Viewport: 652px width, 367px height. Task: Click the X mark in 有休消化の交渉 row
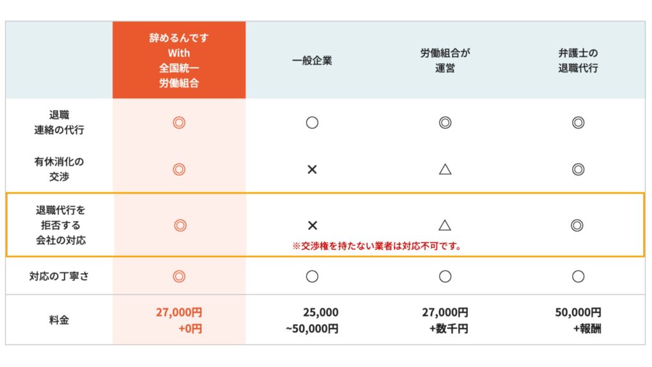pyautogui.click(x=312, y=169)
